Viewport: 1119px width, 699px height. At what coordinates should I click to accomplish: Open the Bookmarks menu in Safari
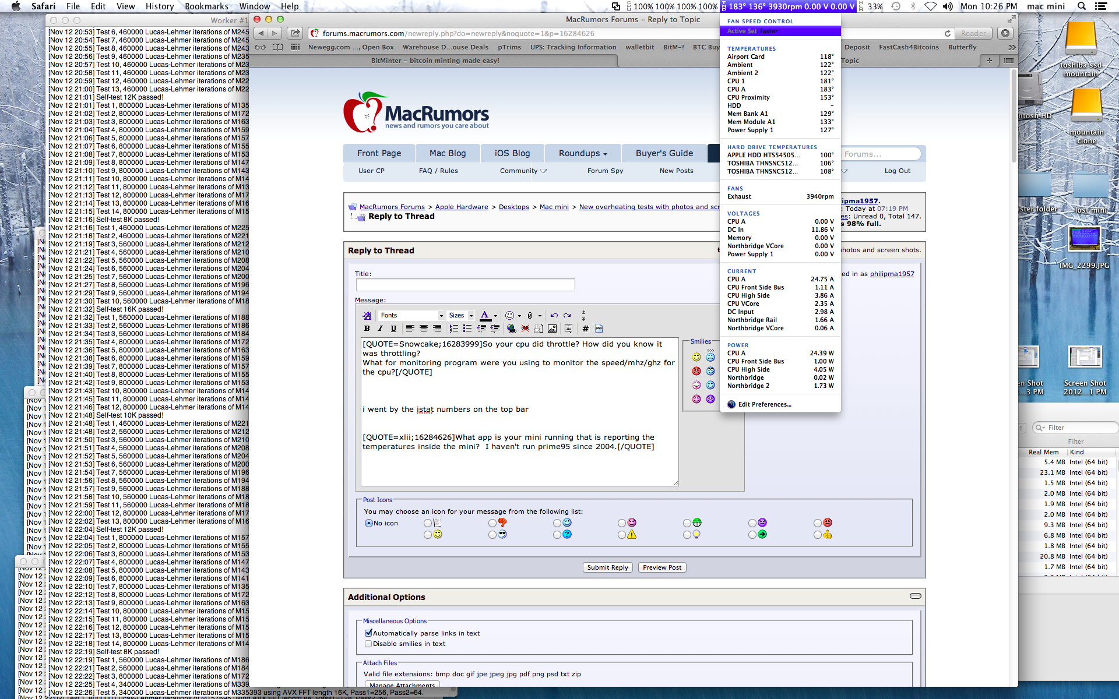(x=206, y=6)
